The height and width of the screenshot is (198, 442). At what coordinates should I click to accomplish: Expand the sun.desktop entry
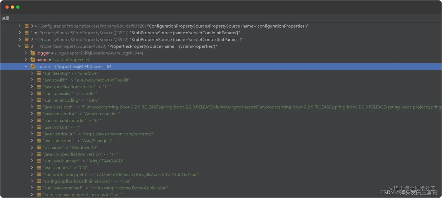coord(32,73)
